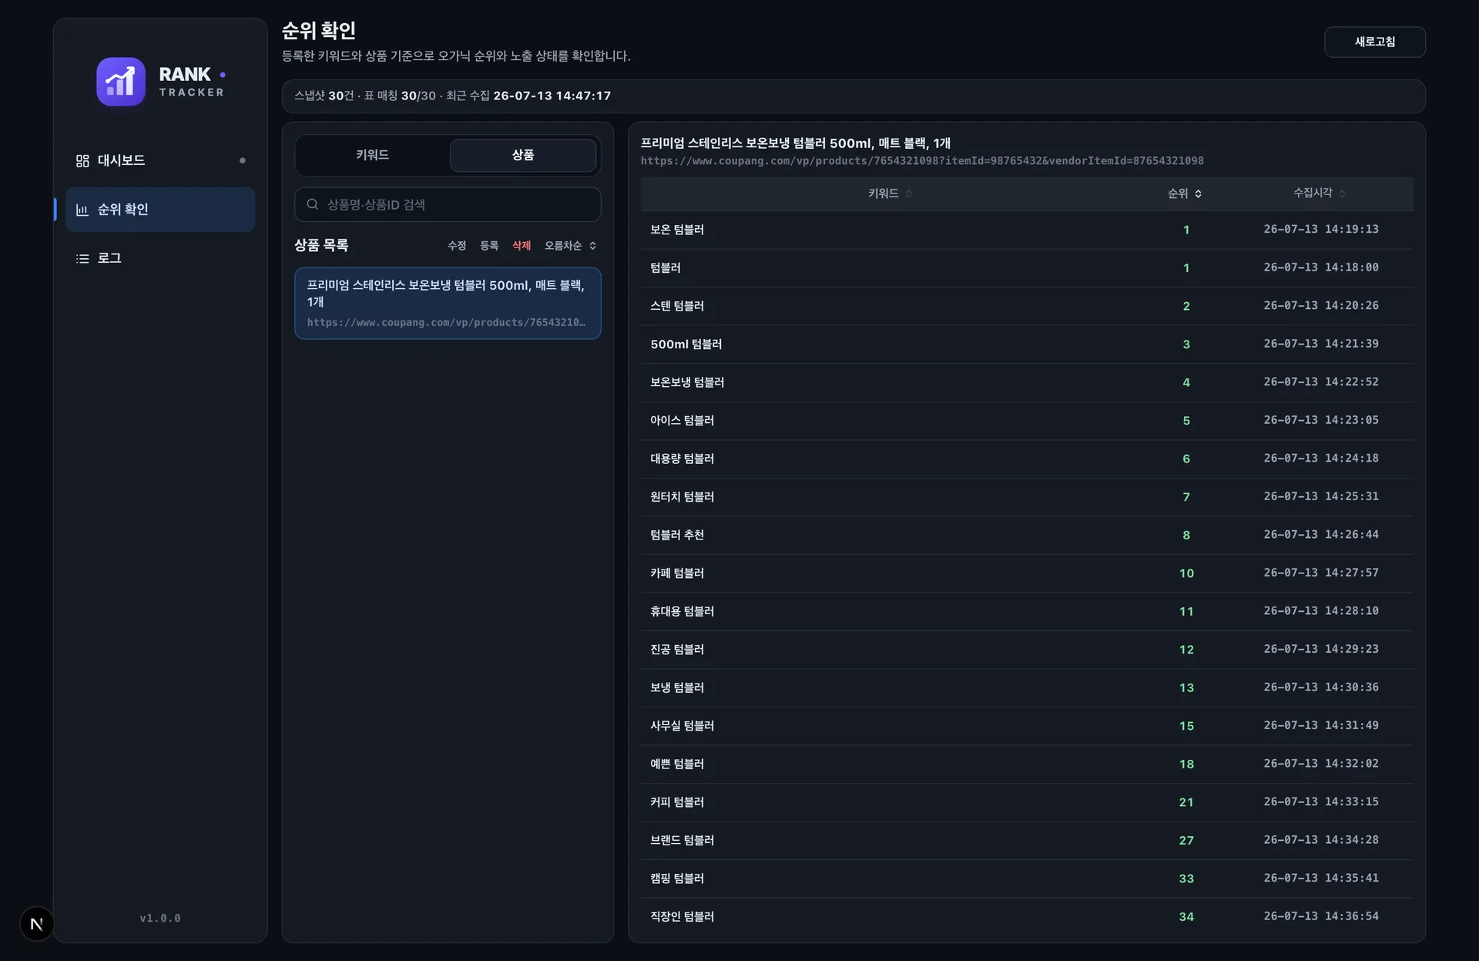This screenshot has height=961, width=1479.
Task: Sort by the 수집시각 column header
Action: 1319,193
